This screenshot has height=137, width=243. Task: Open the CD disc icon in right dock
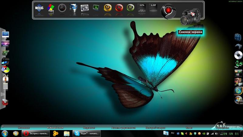tap(238, 54)
